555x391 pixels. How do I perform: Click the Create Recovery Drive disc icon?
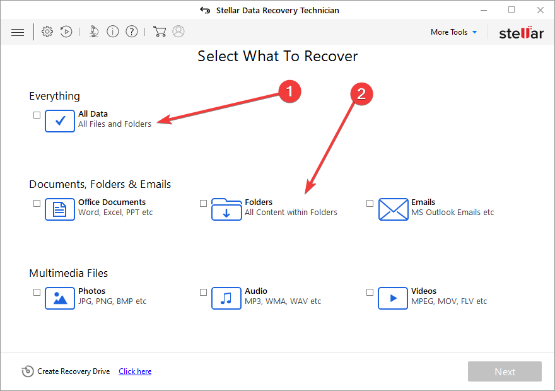click(27, 371)
